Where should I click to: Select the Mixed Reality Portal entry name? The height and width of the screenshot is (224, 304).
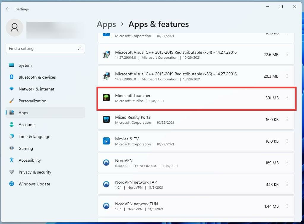[x=133, y=117]
